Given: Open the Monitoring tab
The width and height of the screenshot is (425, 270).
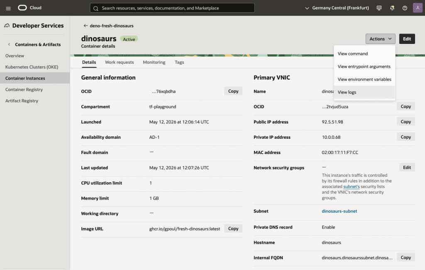Looking at the screenshot, I should tap(154, 62).
